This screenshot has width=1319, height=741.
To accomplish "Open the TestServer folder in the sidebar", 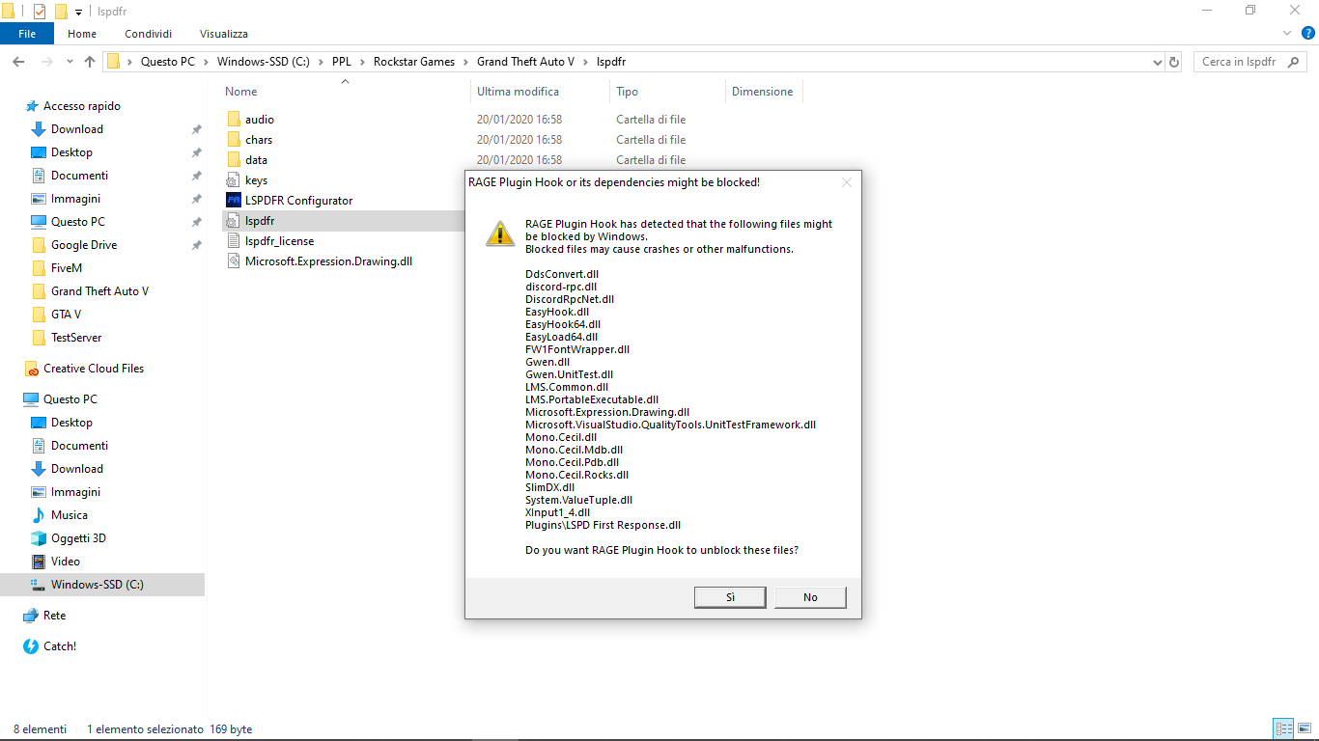I will pos(76,338).
